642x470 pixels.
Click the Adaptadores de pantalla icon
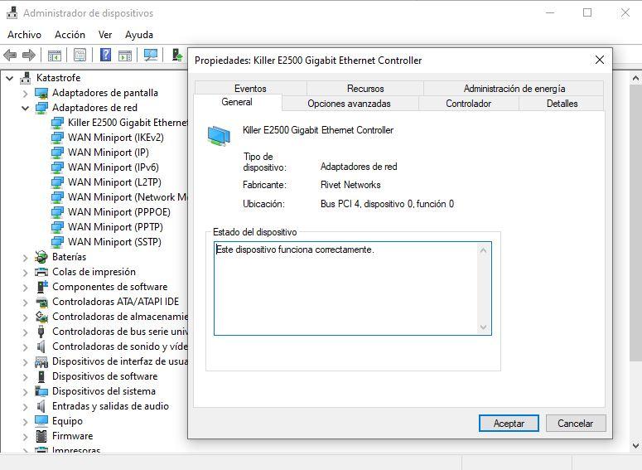[x=41, y=93]
